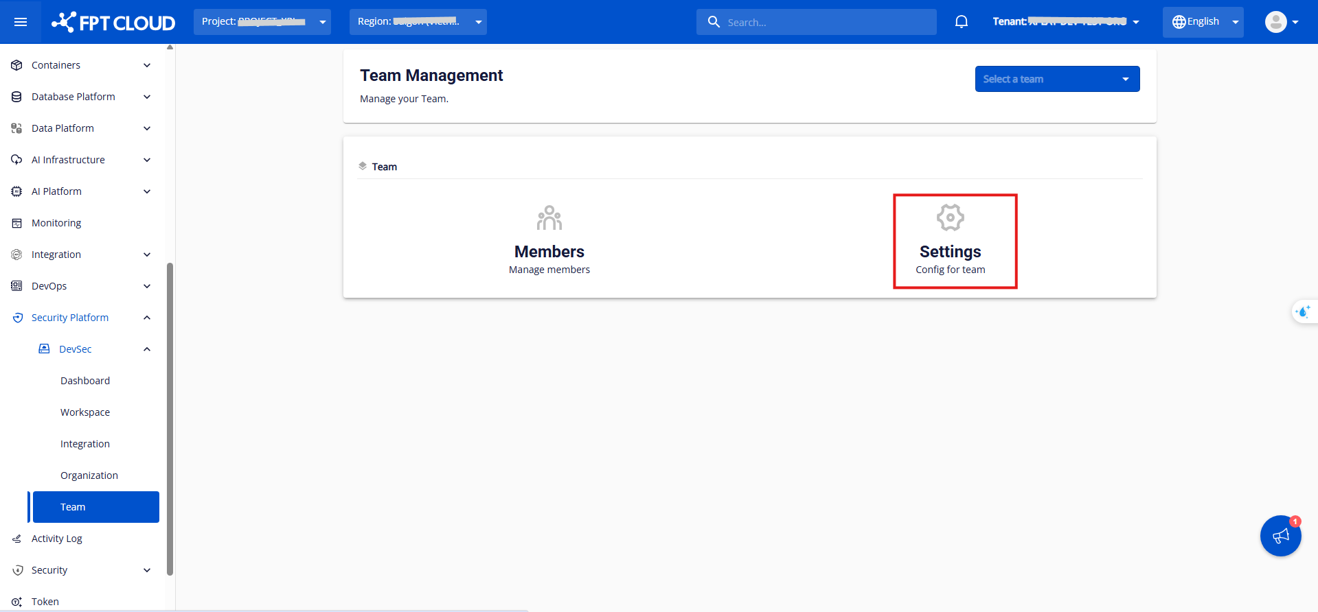Click the announcement megaphone button
The width and height of the screenshot is (1318, 612).
click(1280, 536)
